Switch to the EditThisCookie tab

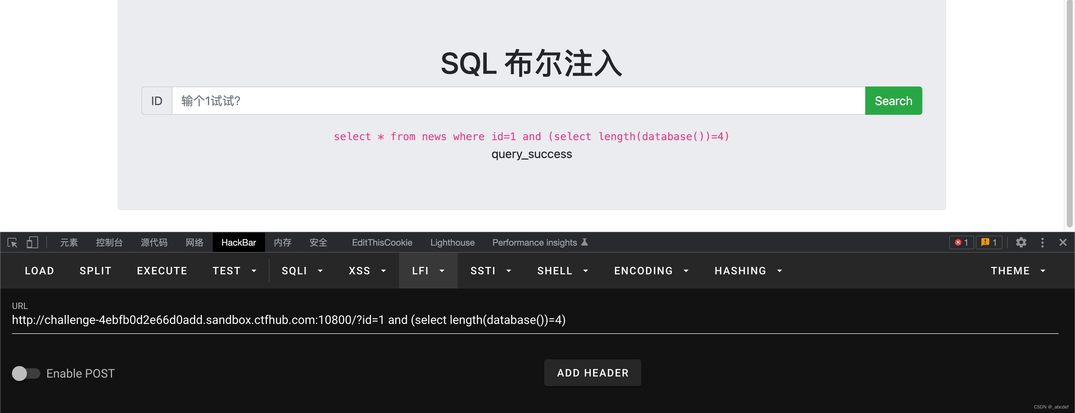(x=382, y=243)
